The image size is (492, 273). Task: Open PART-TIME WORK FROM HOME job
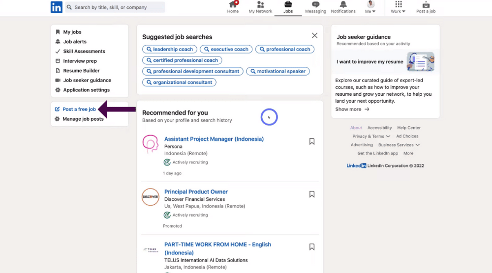[217, 248]
